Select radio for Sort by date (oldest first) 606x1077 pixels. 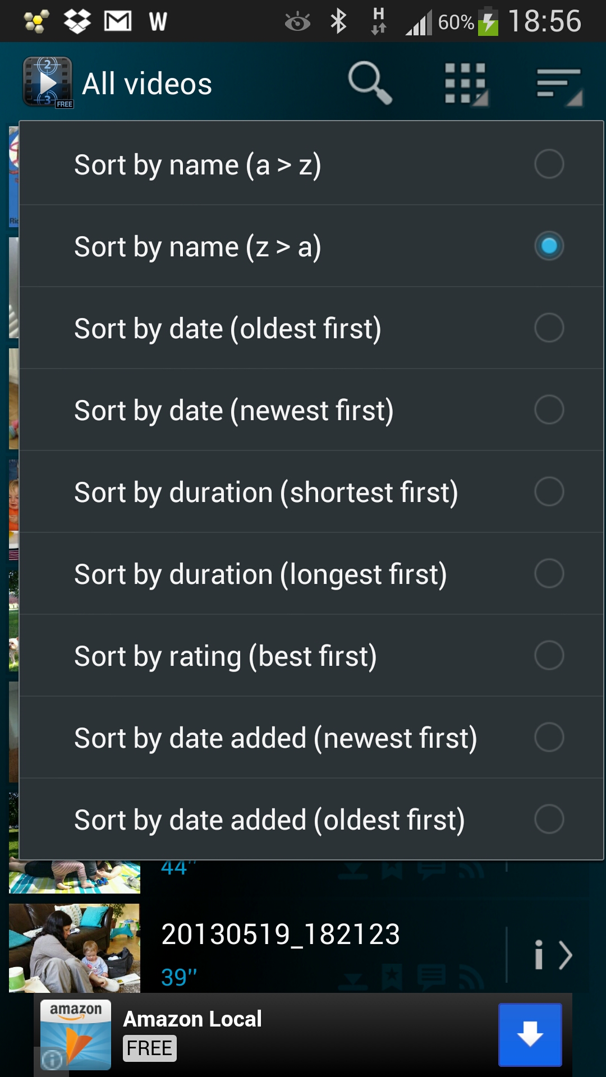click(x=549, y=328)
